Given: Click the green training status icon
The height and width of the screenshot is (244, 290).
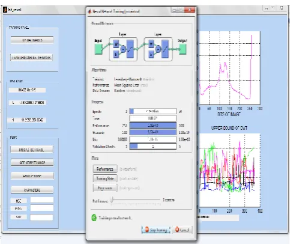Looking at the screenshot, I should click(x=94, y=218).
